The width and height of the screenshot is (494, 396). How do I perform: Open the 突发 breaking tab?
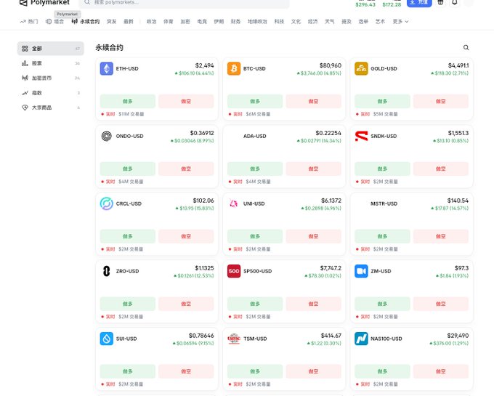click(x=112, y=21)
